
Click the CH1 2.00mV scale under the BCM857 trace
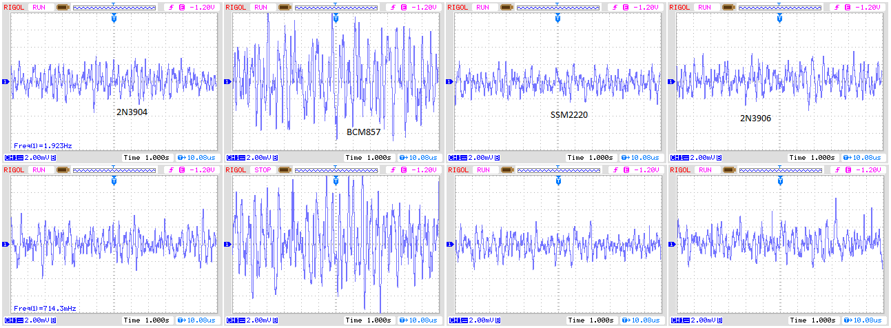point(249,158)
